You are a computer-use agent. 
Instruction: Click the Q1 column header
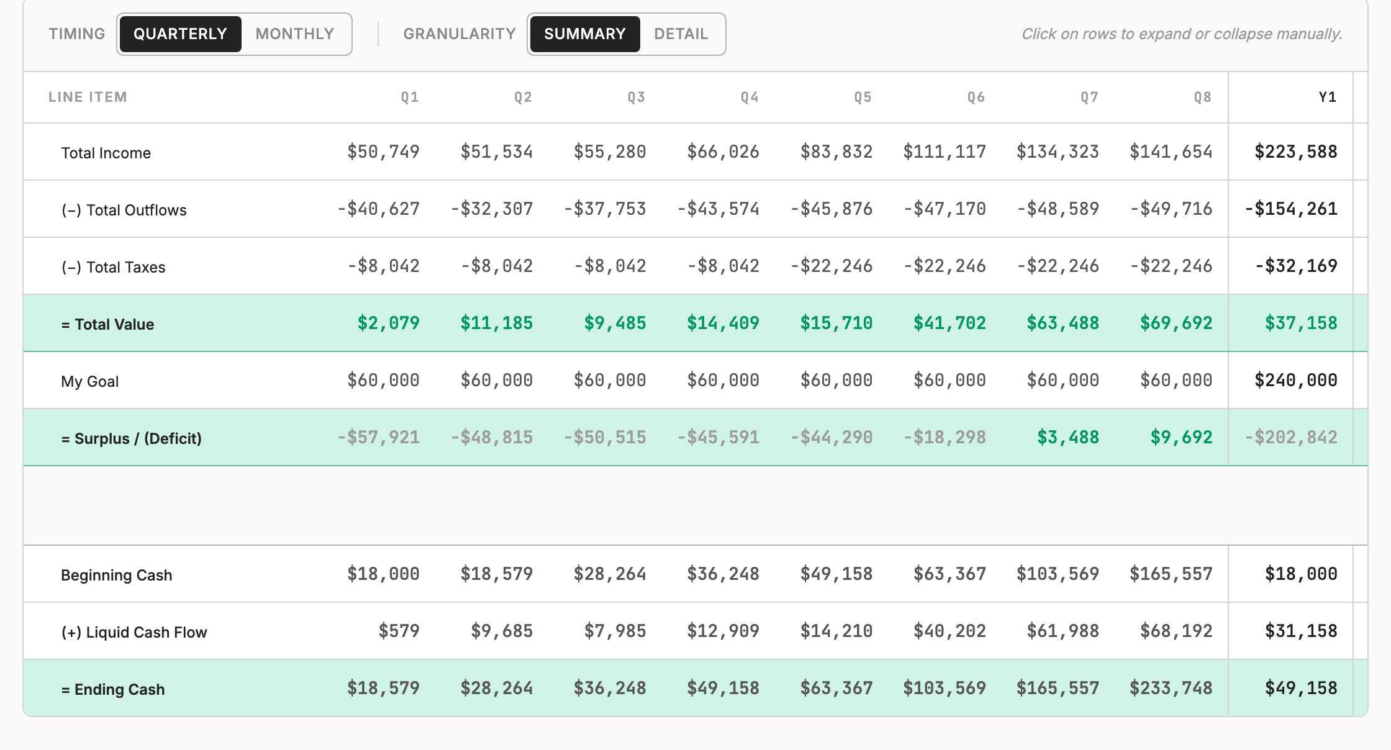click(410, 97)
